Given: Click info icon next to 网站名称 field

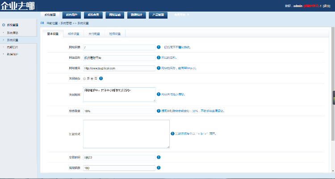Looking at the screenshot, I should (x=159, y=57).
